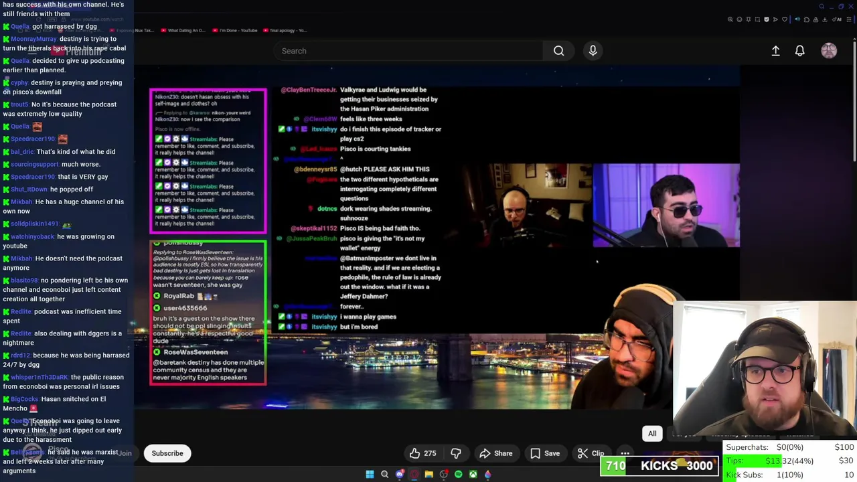Click the paper plane send toolbar icon
Screen dimensions: 857x482
pos(775,19)
